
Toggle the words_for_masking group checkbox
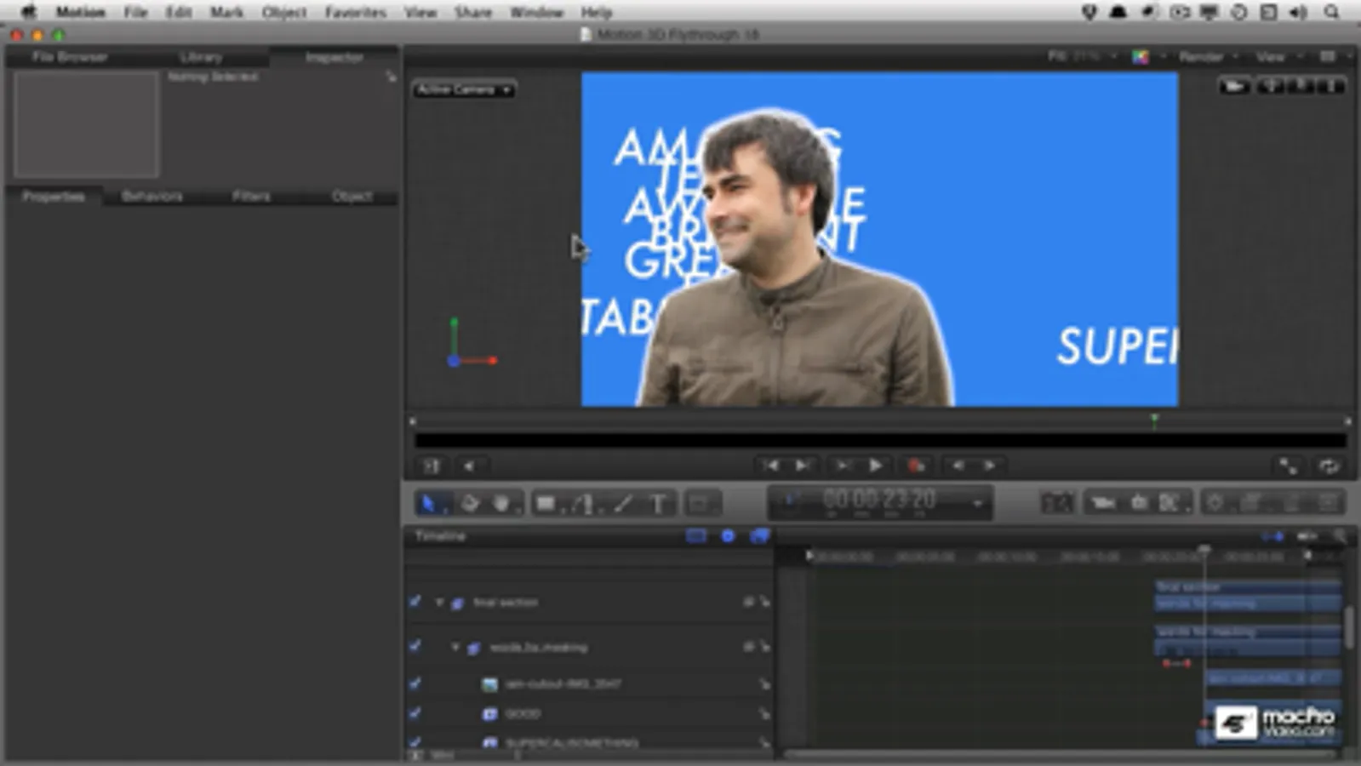[415, 647]
